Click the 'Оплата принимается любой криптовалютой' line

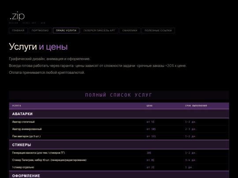click(x=47, y=73)
